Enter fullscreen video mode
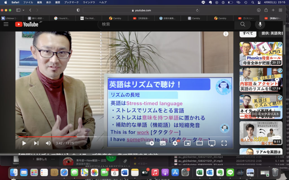 pyautogui.click(x=224, y=143)
